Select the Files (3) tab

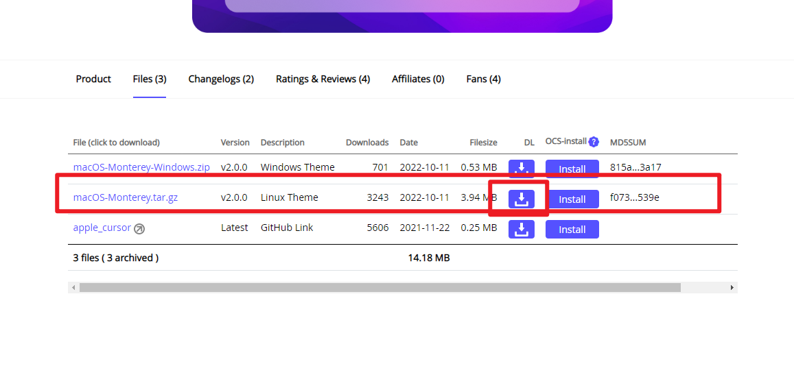click(x=150, y=79)
